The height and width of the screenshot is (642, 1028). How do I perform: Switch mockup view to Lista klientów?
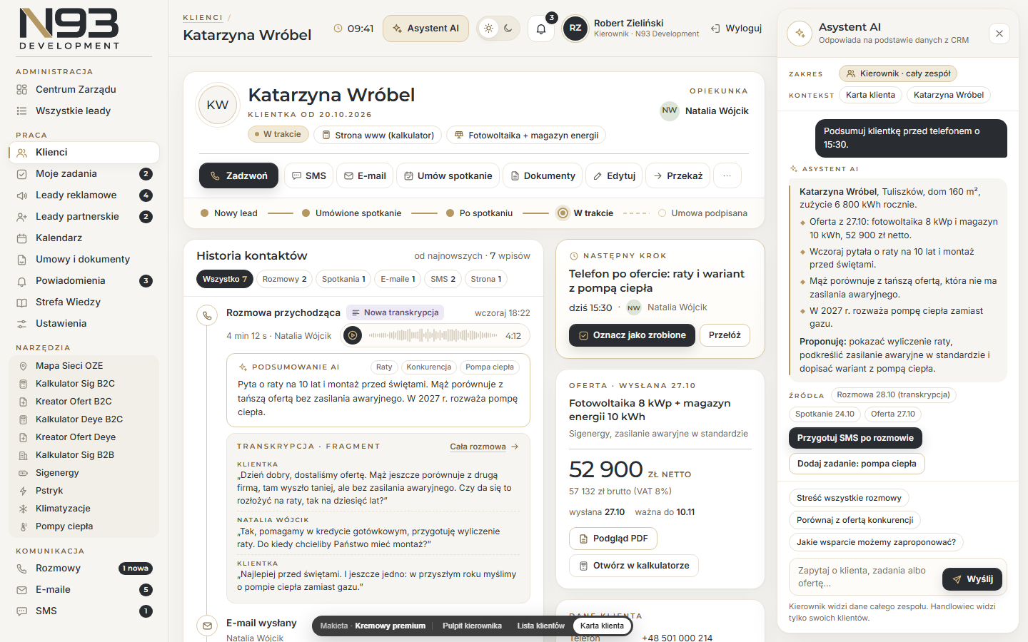pos(540,626)
